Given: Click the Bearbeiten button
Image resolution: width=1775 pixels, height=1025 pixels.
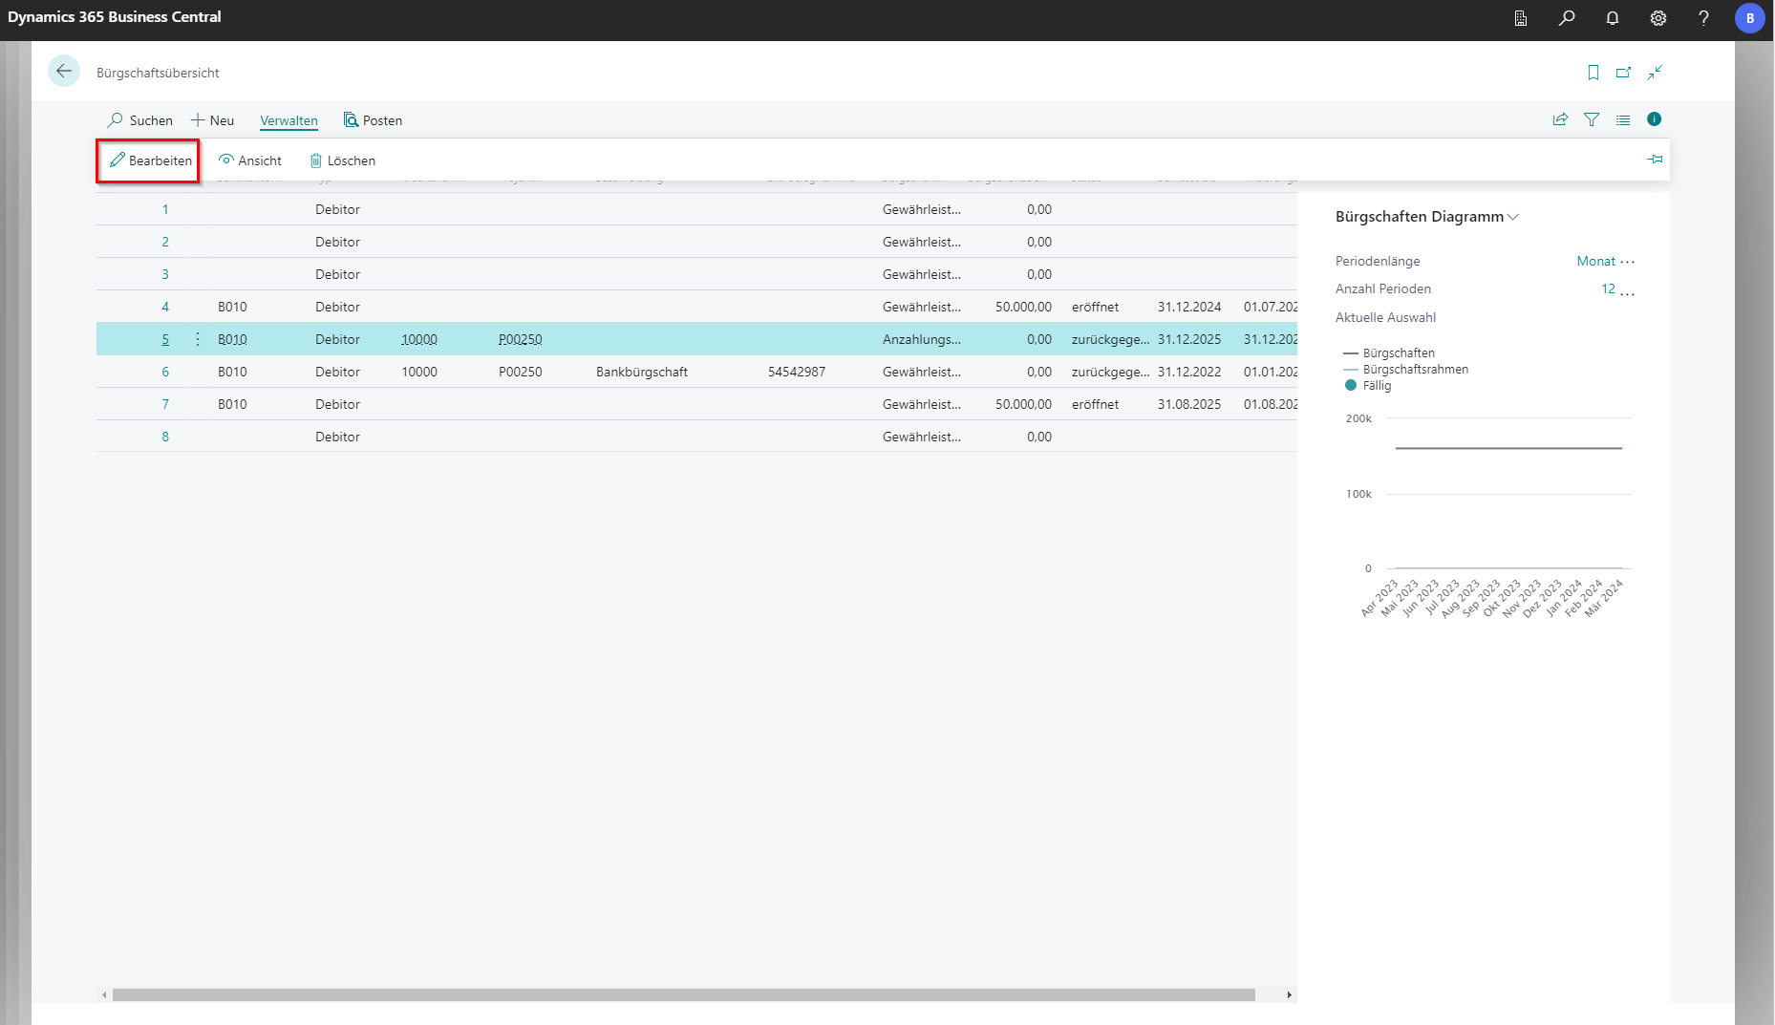Looking at the screenshot, I should [x=150, y=160].
